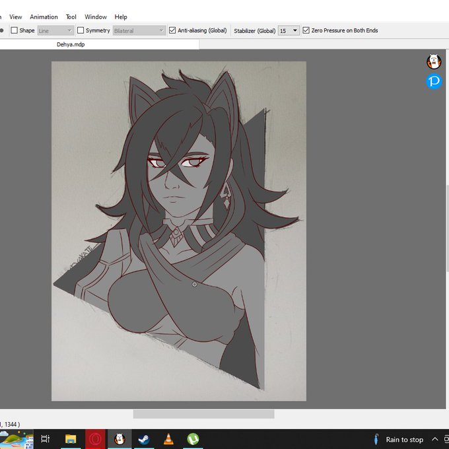Switch to the Dehya.mdp document tab
This screenshot has height=449, width=449.
(x=71, y=44)
